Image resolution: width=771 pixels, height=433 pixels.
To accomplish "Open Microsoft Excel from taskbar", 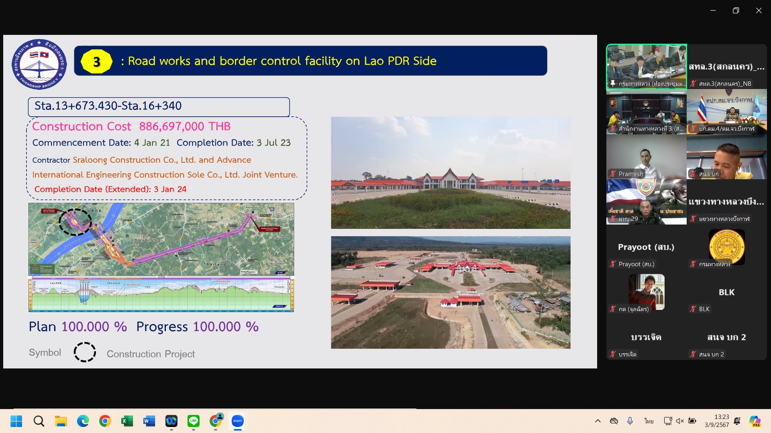I will tap(127, 421).
